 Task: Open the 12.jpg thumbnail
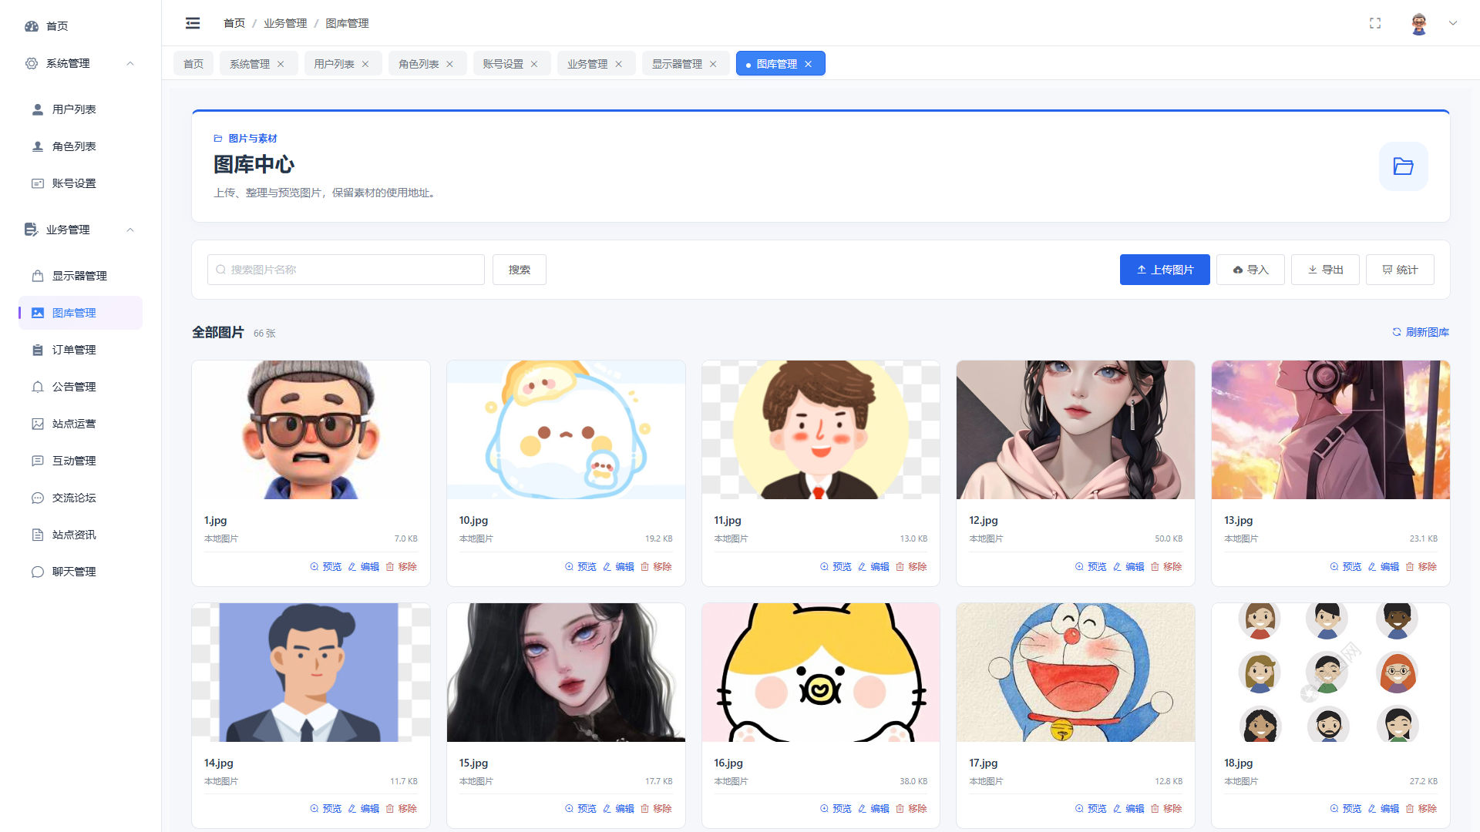point(1075,430)
